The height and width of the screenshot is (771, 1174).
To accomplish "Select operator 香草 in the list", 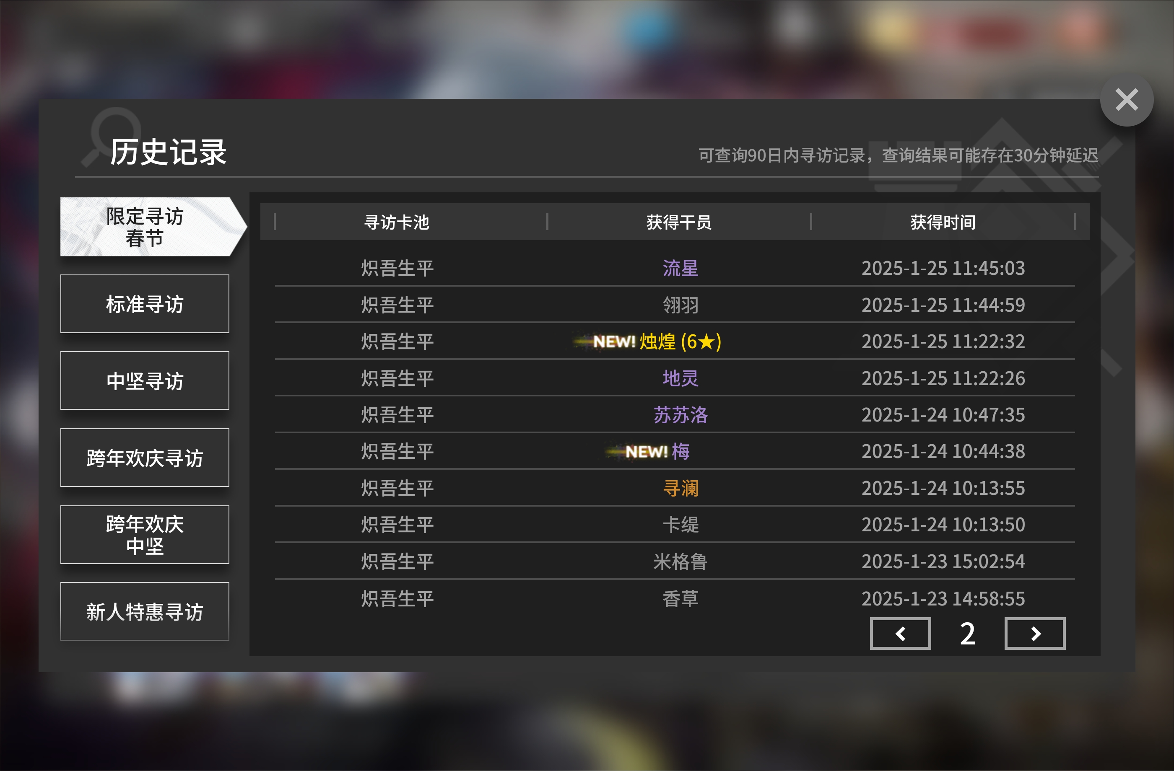I will point(680,598).
